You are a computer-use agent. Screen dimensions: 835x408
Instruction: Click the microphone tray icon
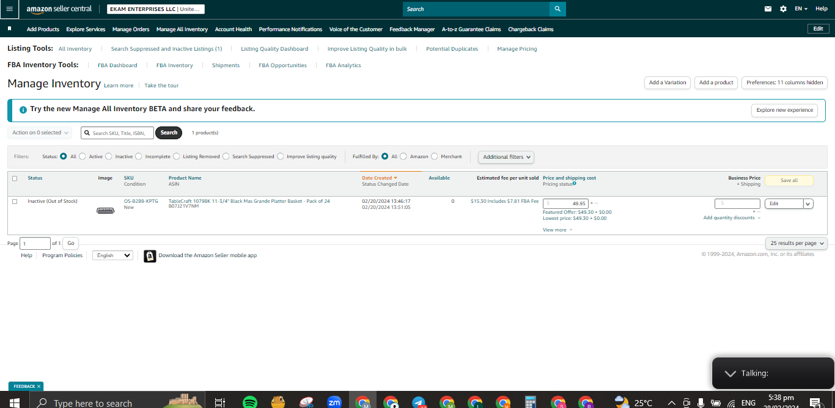(x=701, y=403)
